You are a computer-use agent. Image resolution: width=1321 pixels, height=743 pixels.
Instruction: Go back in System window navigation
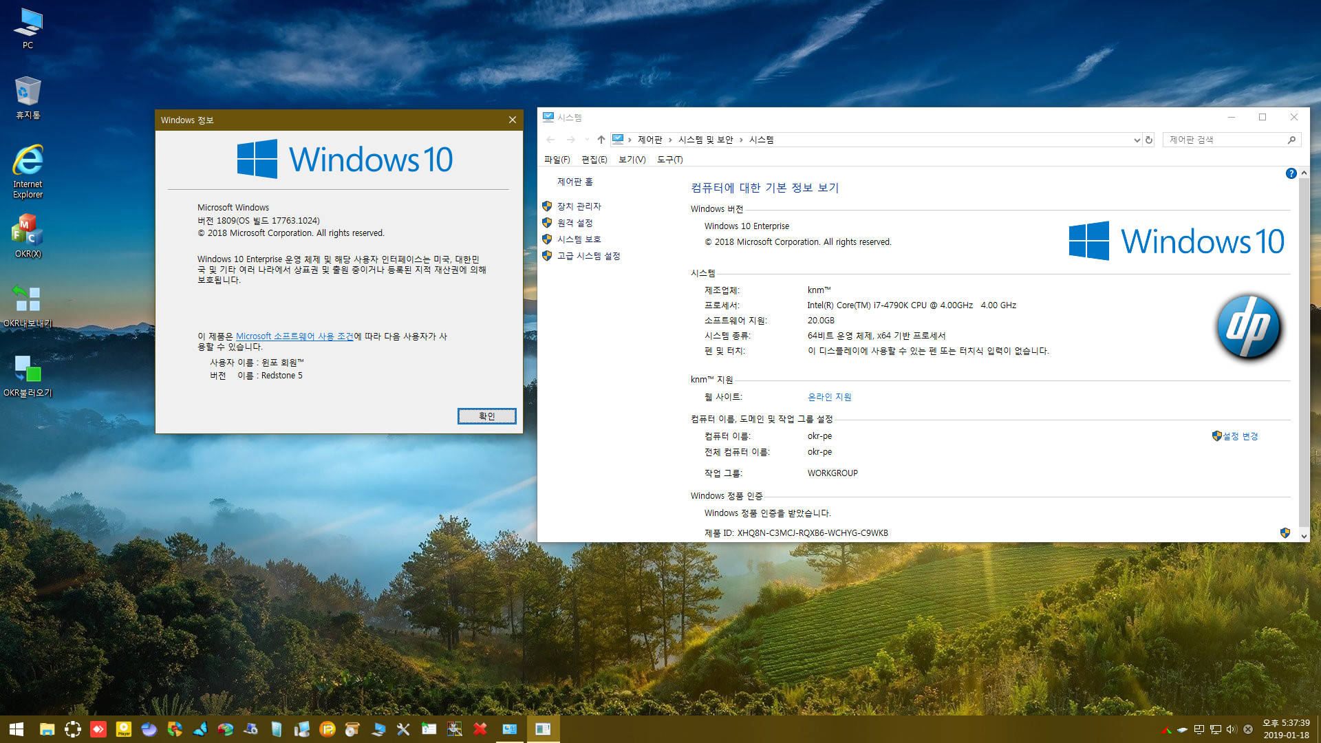click(550, 140)
